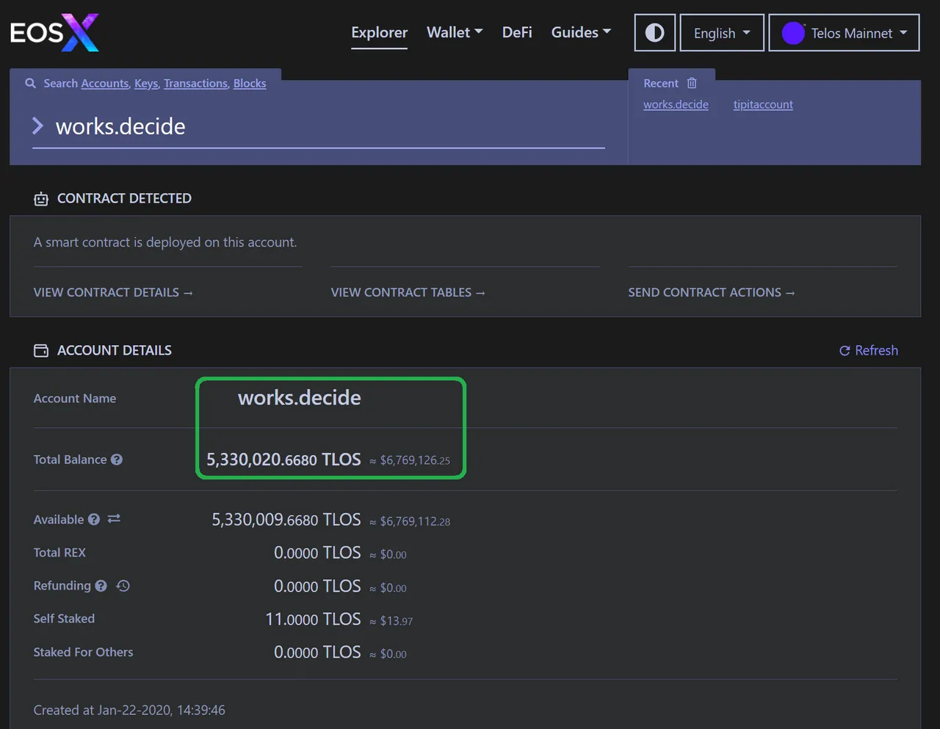Image resolution: width=940 pixels, height=729 pixels.
Task: Click the Transactions search link
Action: (x=196, y=84)
